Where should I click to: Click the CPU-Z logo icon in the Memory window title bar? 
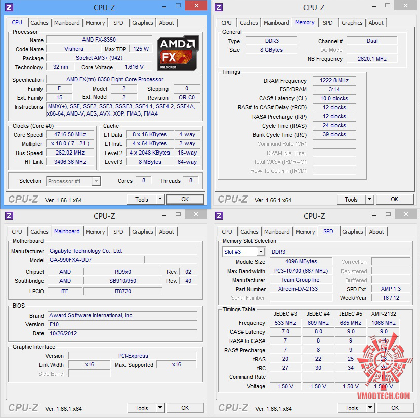(219, 7)
